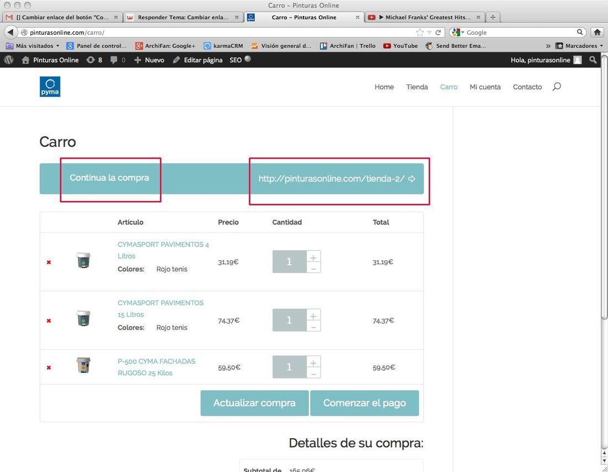Click the quantity field of CYMASPORT 4 Litros
608x472 pixels.
click(x=289, y=262)
